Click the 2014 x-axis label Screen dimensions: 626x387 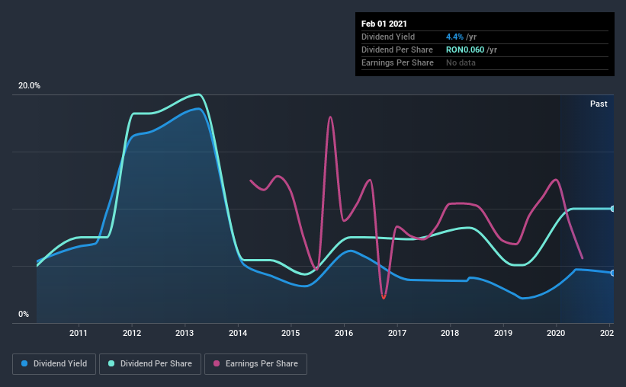pos(238,333)
